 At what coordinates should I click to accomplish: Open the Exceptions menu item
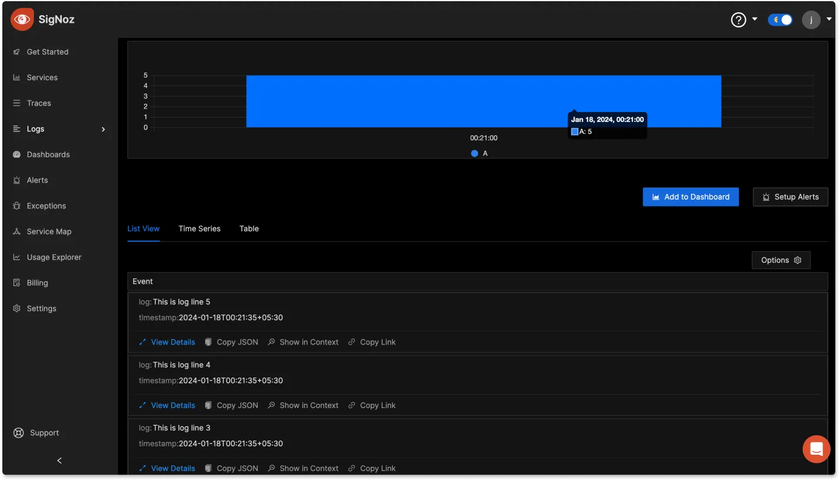point(46,206)
